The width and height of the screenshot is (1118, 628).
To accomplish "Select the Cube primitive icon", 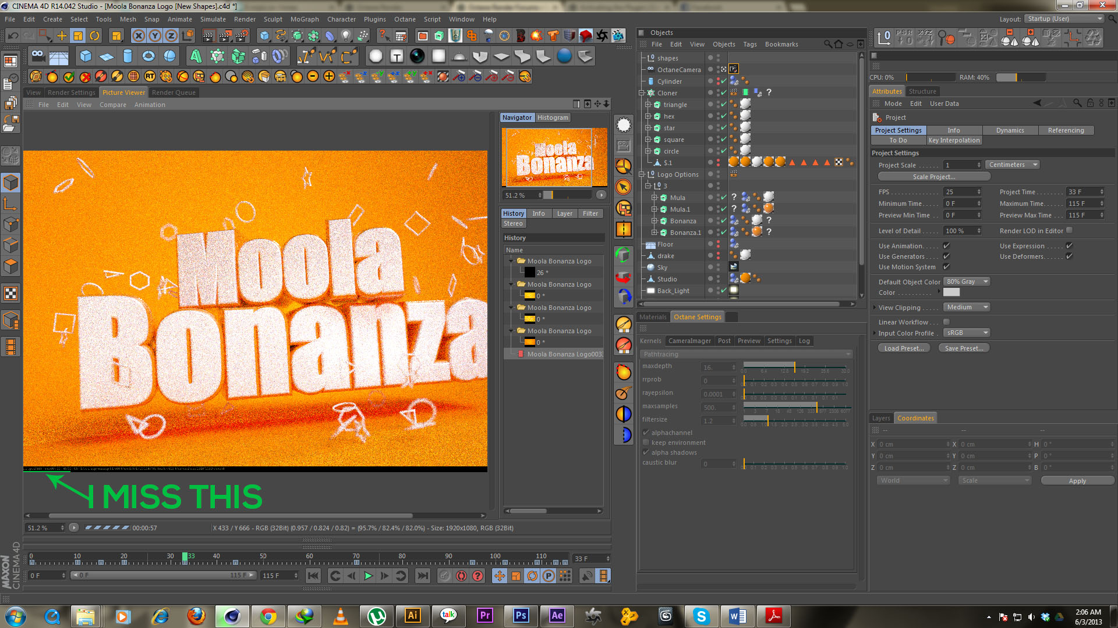I will (x=86, y=56).
